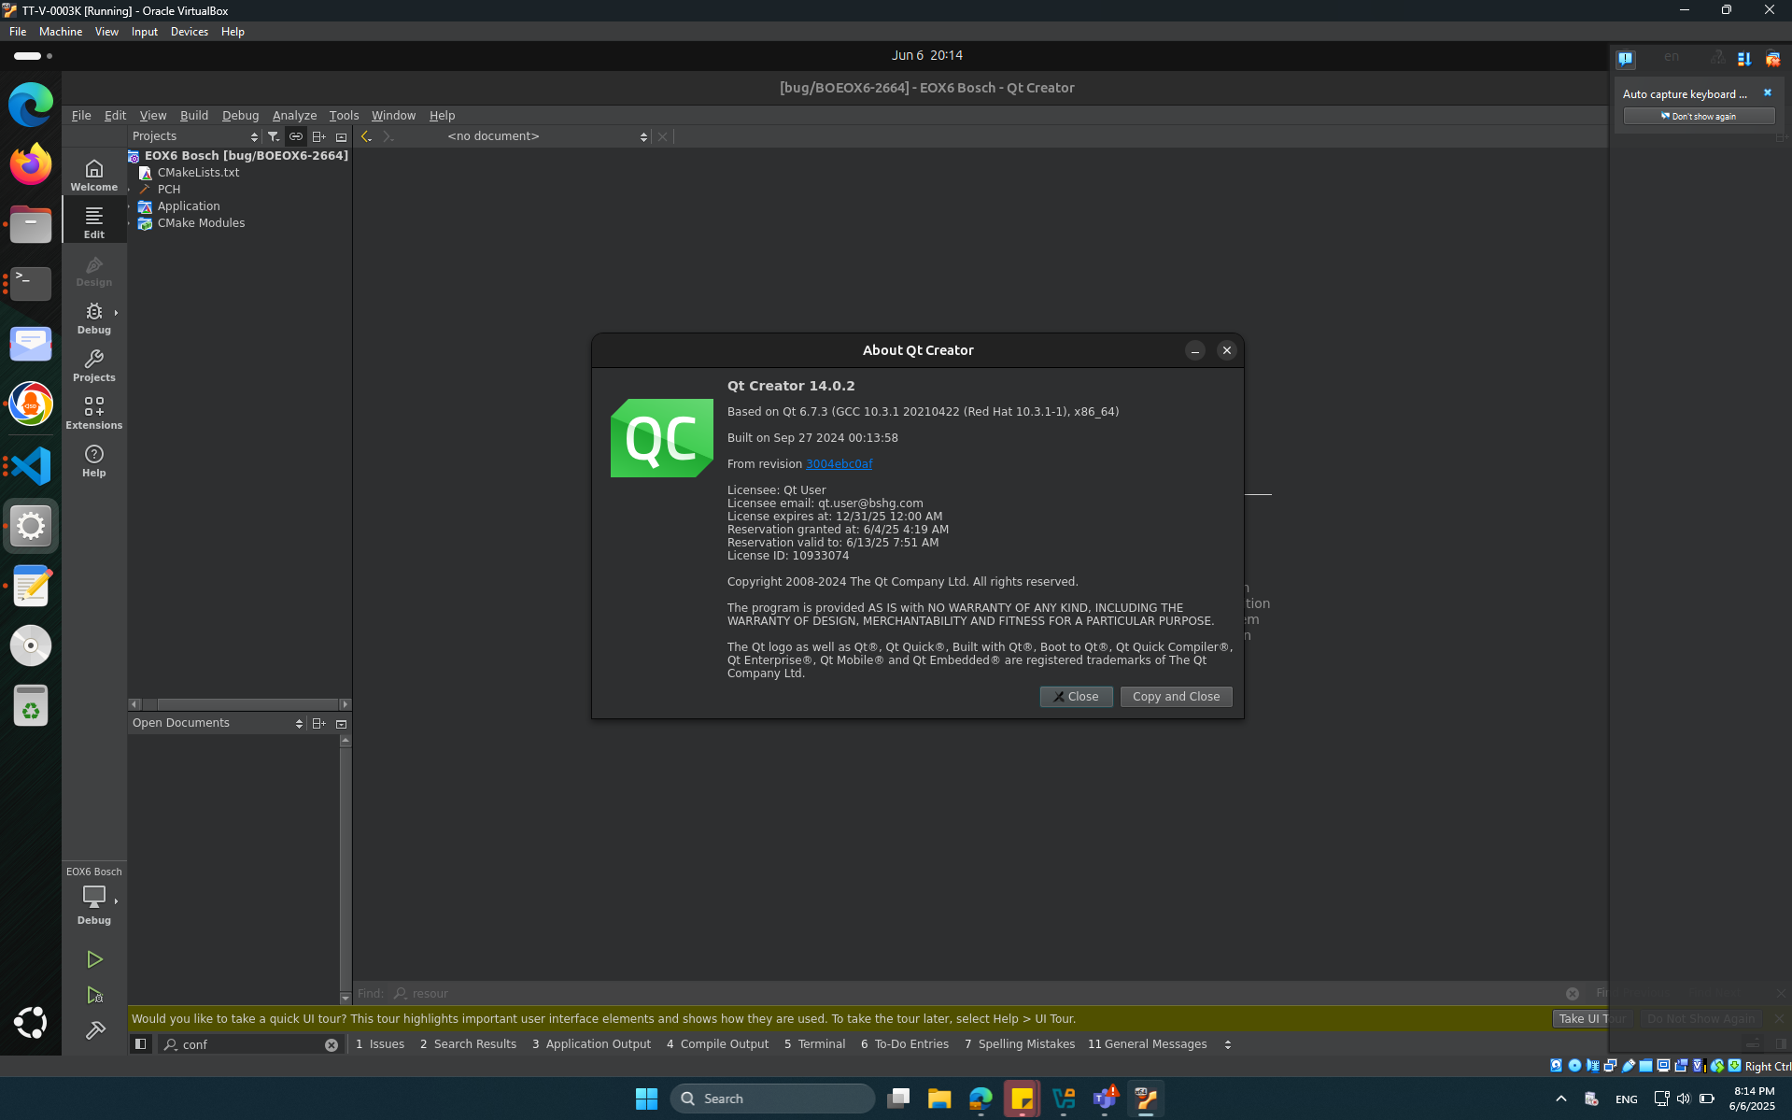Click the Open Documents vertical scrollbar
The height and width of the screenshot is (1120, 1792).
[346, 869]
